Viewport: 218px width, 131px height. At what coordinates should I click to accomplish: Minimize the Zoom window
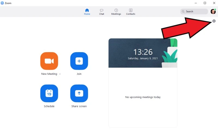196,3
